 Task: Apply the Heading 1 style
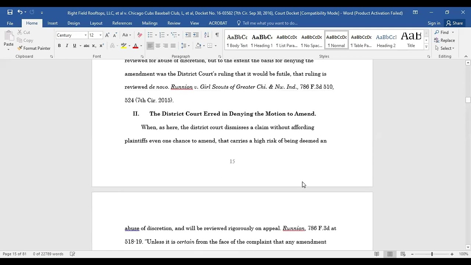(262, 40)
